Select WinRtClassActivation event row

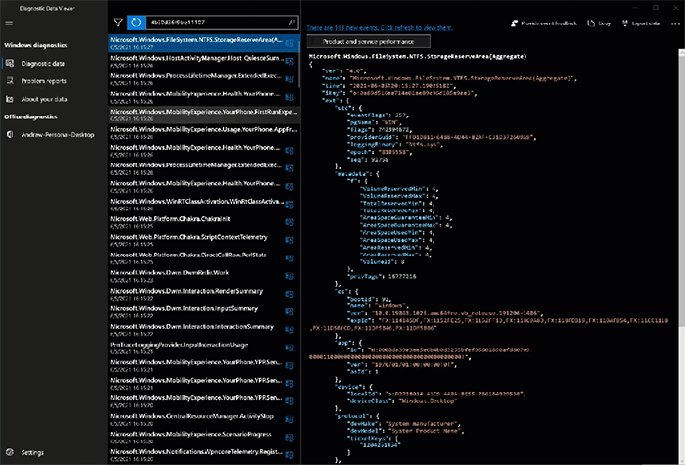point(204,204)
